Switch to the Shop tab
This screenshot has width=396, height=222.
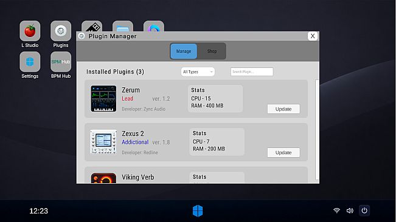[x=212, y=51]
